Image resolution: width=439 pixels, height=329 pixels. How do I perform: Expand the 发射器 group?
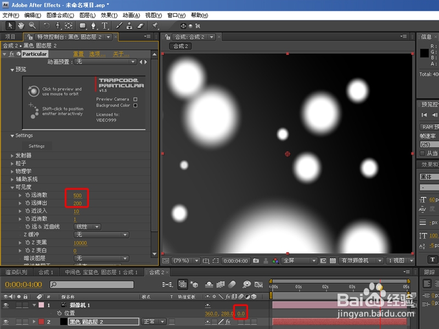click(12, 156)
